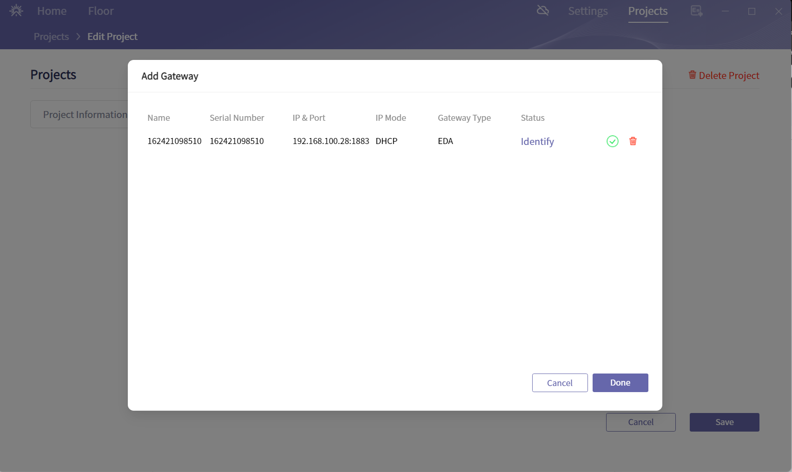Cancel the Add Gateway dialog
The height and width of the screenshot is (472, 792).
pos(560,383)
